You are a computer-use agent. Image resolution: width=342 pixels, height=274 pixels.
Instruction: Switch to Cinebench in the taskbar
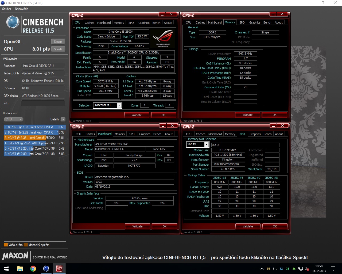(46, 268)
